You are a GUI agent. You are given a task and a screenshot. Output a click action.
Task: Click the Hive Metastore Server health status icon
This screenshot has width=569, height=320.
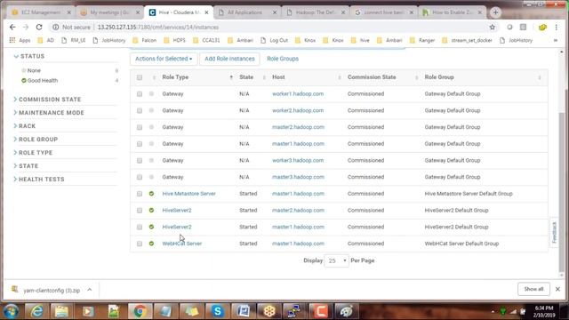[x=151, y=194]
